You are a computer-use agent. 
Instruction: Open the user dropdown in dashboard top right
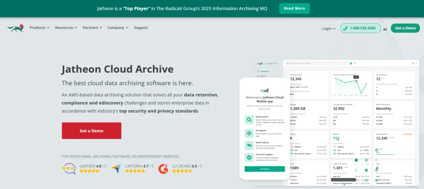(x=414, y=64)
